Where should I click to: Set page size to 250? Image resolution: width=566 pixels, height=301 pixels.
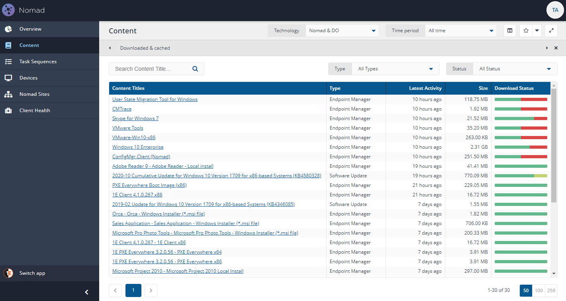[551, 291]
